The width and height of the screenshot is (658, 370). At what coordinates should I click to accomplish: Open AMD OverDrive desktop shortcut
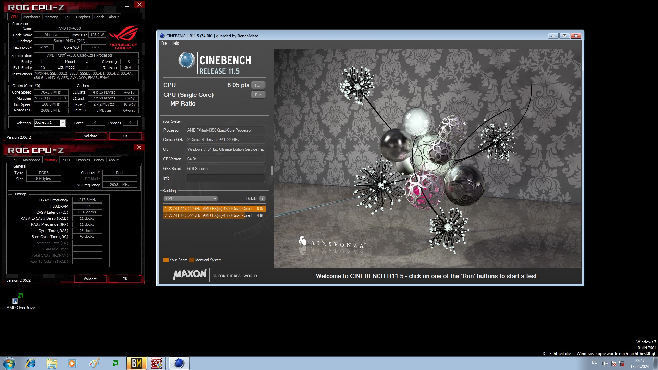[x=21, y=301]
